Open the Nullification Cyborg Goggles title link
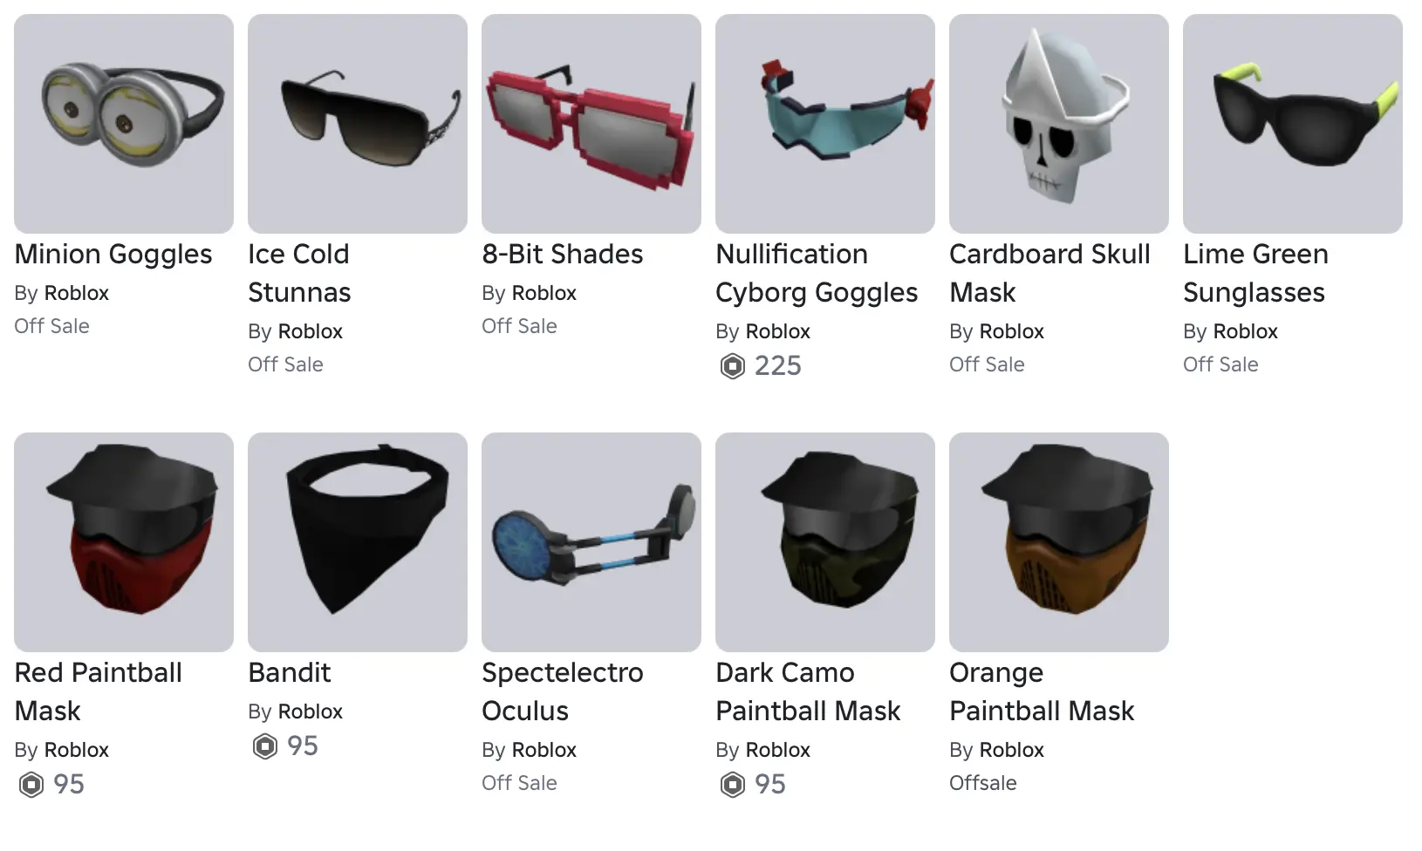1422x851 pixels. point(817,273)
